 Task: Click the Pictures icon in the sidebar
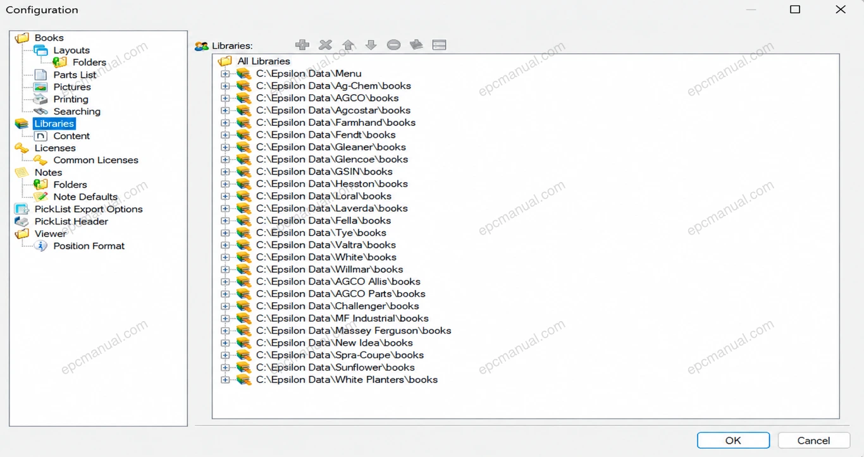(40, 87)
